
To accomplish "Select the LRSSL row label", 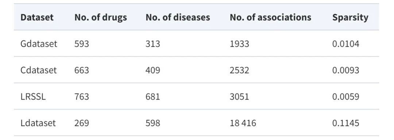I will [x=33, y=97].
